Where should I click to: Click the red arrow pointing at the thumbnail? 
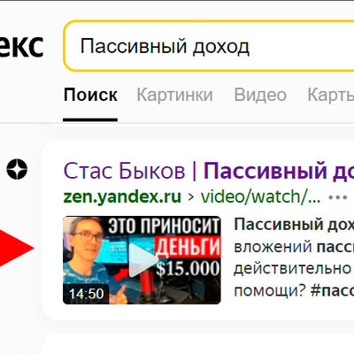coord(17,248)
